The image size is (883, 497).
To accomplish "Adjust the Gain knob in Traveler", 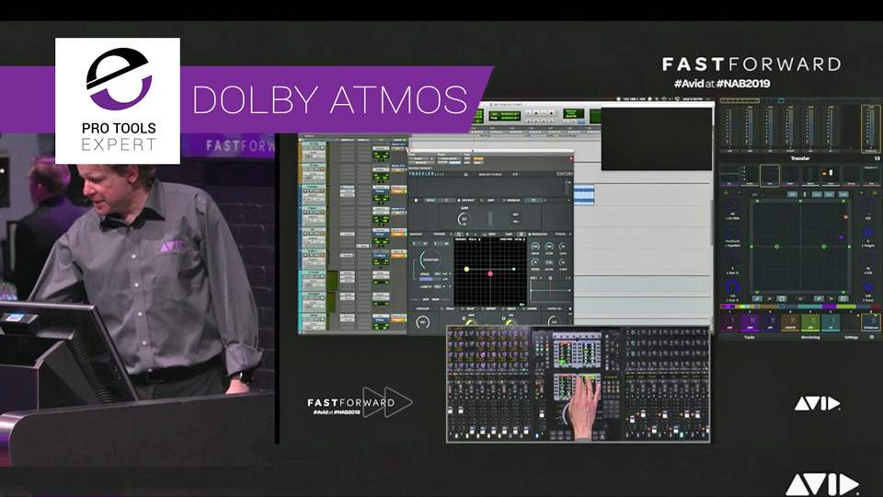I will click(464, 219).
